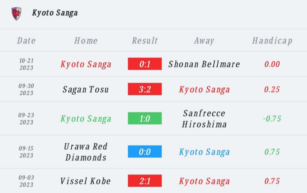Select the Date column header
This screenshot has width=307, height=193.
click(26, 41)
